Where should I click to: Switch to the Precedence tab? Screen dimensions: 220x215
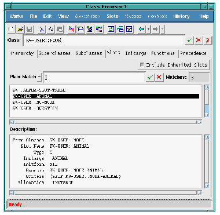point(193,53)
